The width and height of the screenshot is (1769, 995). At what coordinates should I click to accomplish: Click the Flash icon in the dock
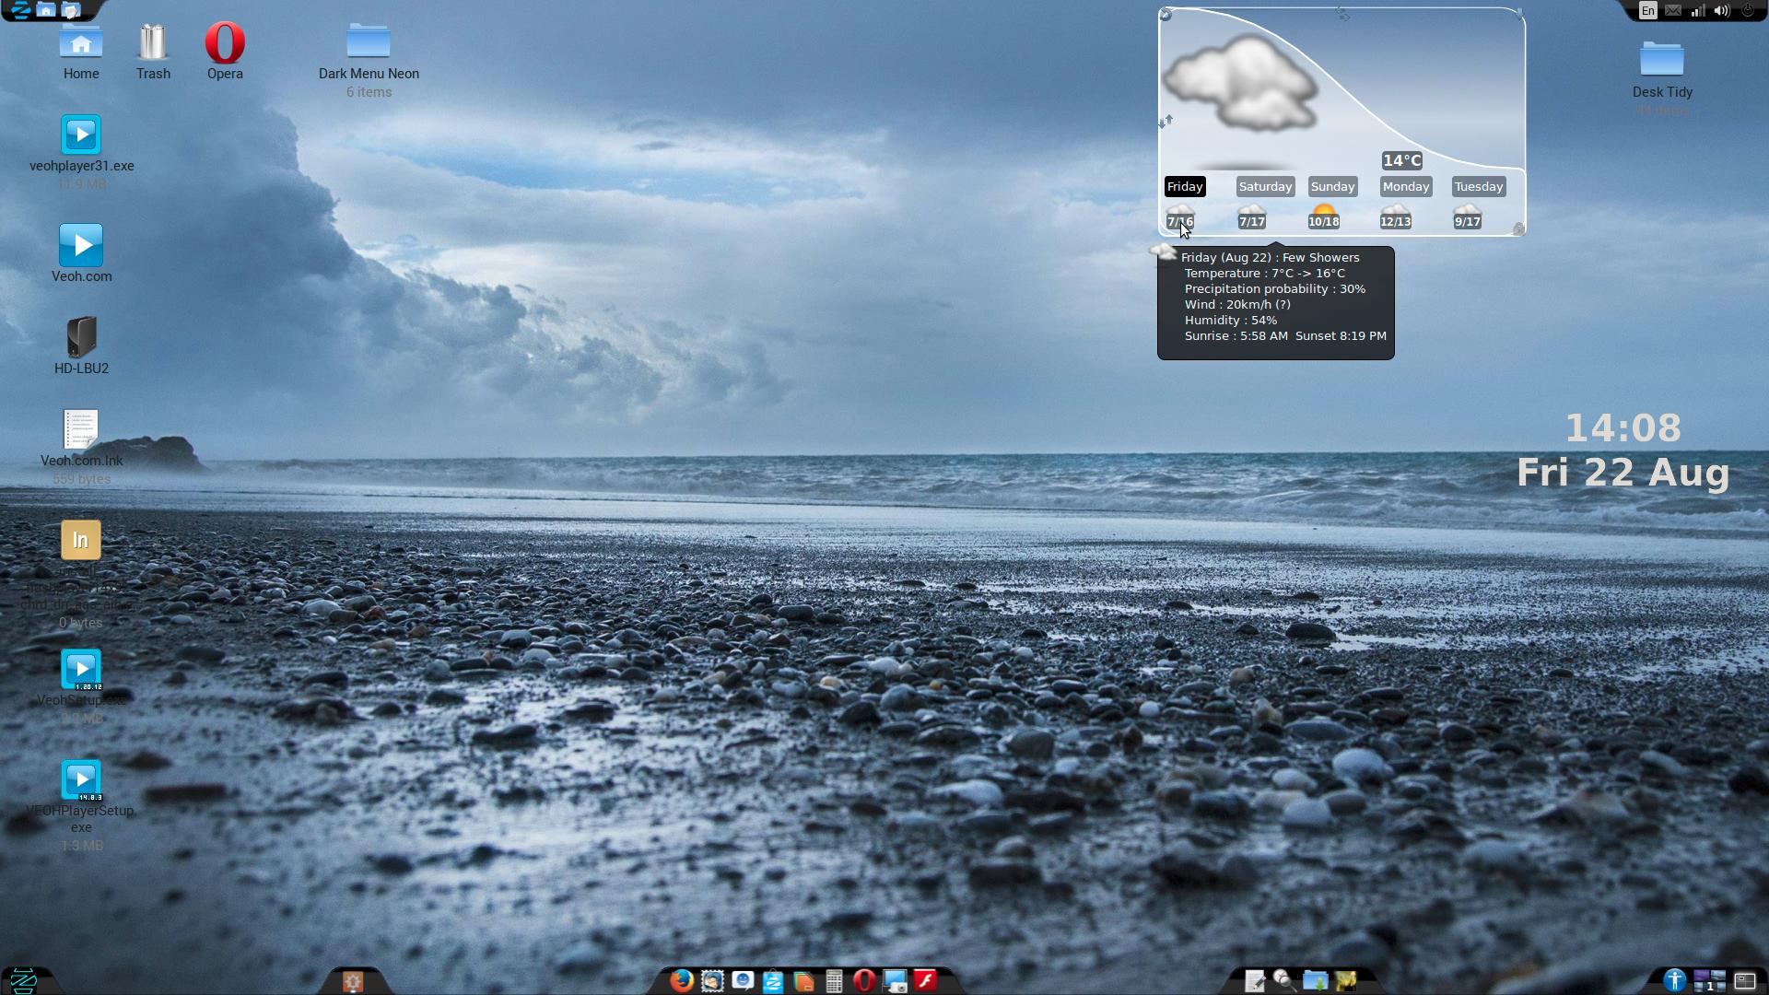point(925,981)
